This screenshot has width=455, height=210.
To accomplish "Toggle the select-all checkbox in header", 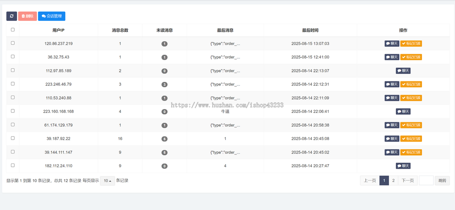I will [13, 30].
